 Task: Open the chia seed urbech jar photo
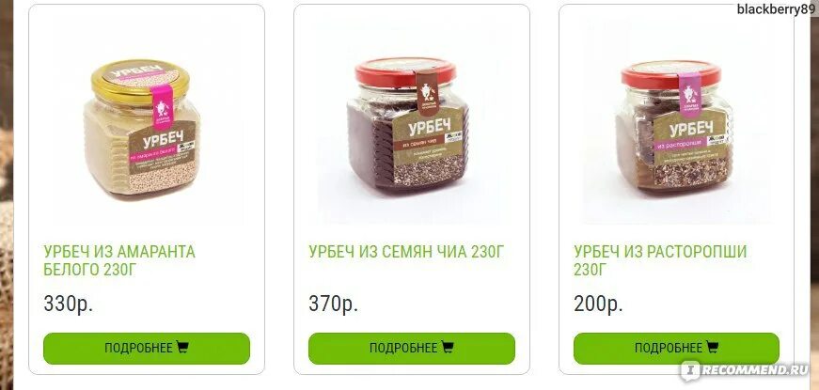[x=408, y=125]
